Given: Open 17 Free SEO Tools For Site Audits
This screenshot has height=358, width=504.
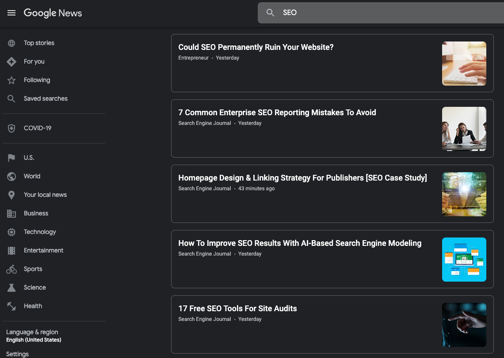Looking at the screenshot, I should click(237, 309).
